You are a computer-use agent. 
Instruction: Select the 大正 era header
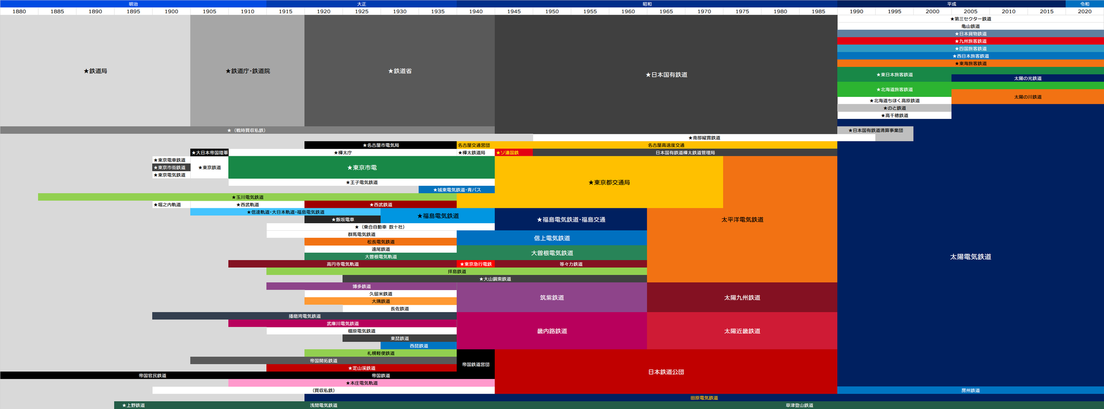(x=361, y=4)
